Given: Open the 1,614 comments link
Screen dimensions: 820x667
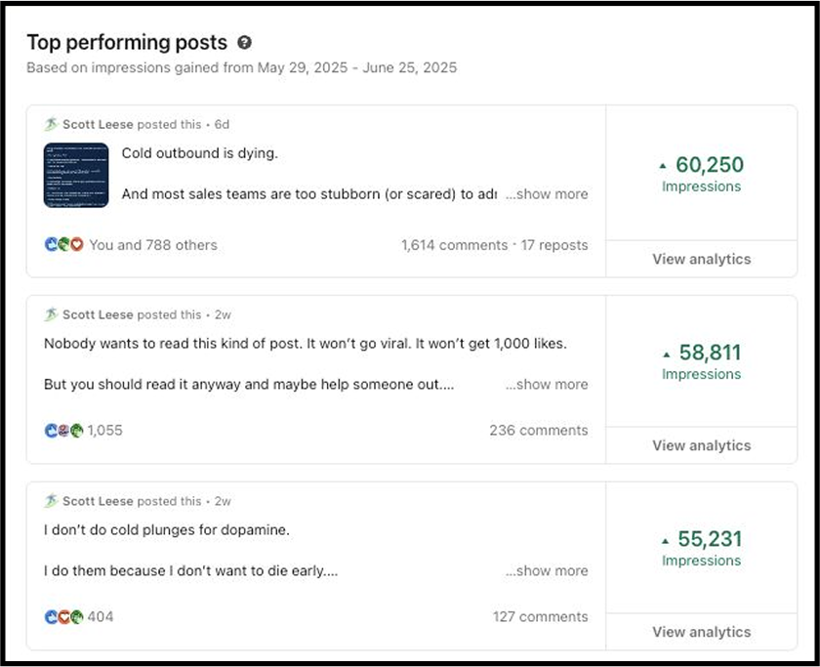Looking at the screenshot, I should click(x=454, y=245).
